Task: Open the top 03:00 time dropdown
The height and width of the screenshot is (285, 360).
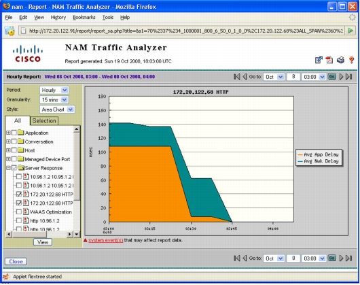Action: pos(314,77)
